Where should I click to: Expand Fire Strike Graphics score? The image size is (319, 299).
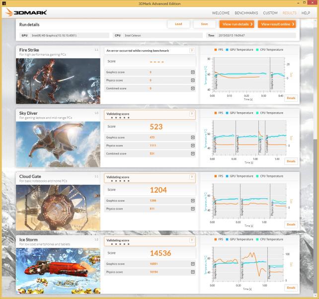tap(193, 72)
